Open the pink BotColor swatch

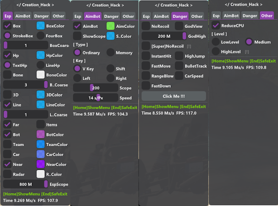point(40,134)
